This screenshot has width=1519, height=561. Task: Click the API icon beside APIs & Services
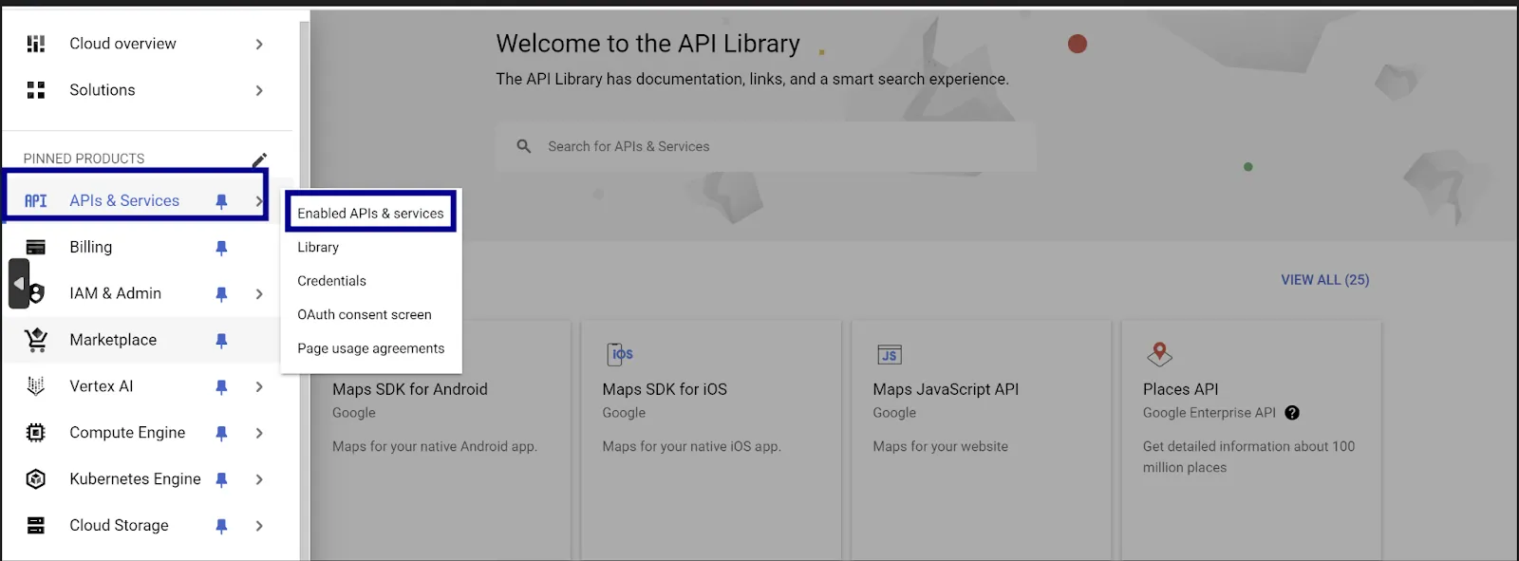point(36,201)
